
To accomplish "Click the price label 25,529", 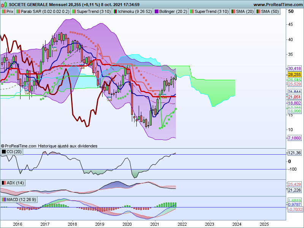I will tap(294, 84).
